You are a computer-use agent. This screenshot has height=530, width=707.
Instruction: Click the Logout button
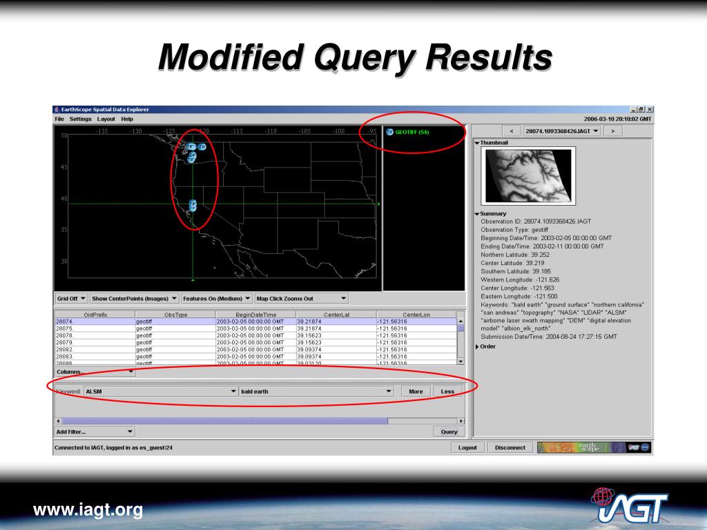(467, 447)
